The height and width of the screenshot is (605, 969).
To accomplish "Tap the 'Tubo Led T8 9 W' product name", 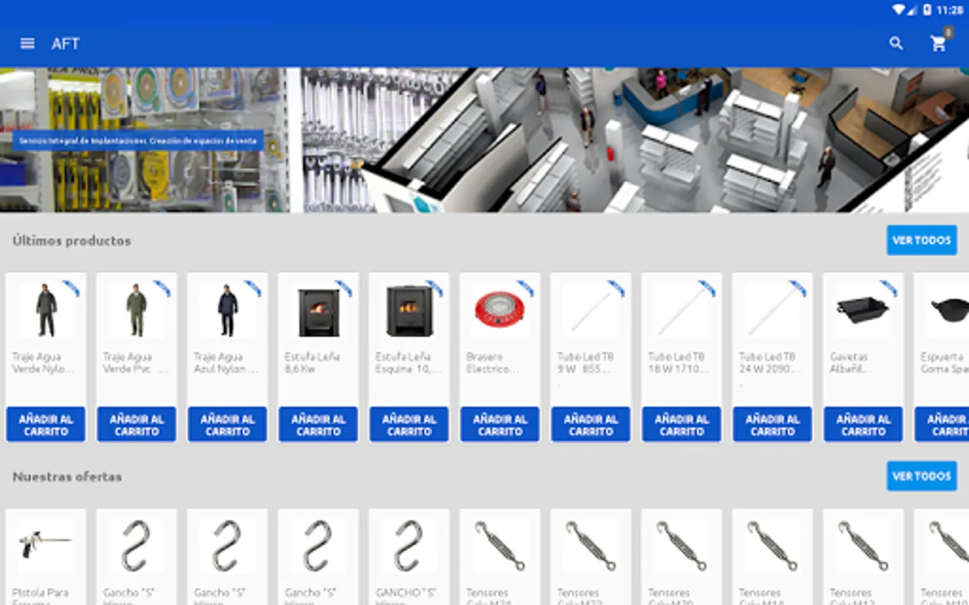I will click(585, 363).
